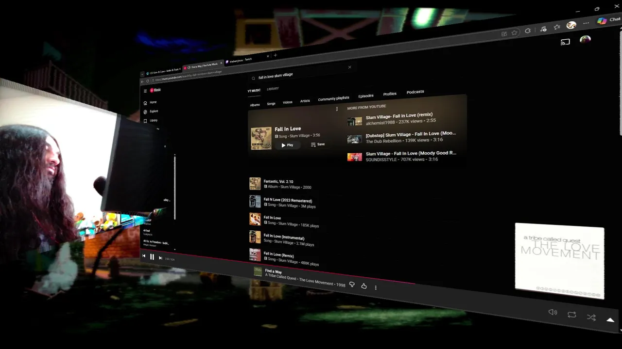Open a new browser tab with plus
Viewport: 622px width, 349px height.
pyautogui.click(x=275, y=55)
